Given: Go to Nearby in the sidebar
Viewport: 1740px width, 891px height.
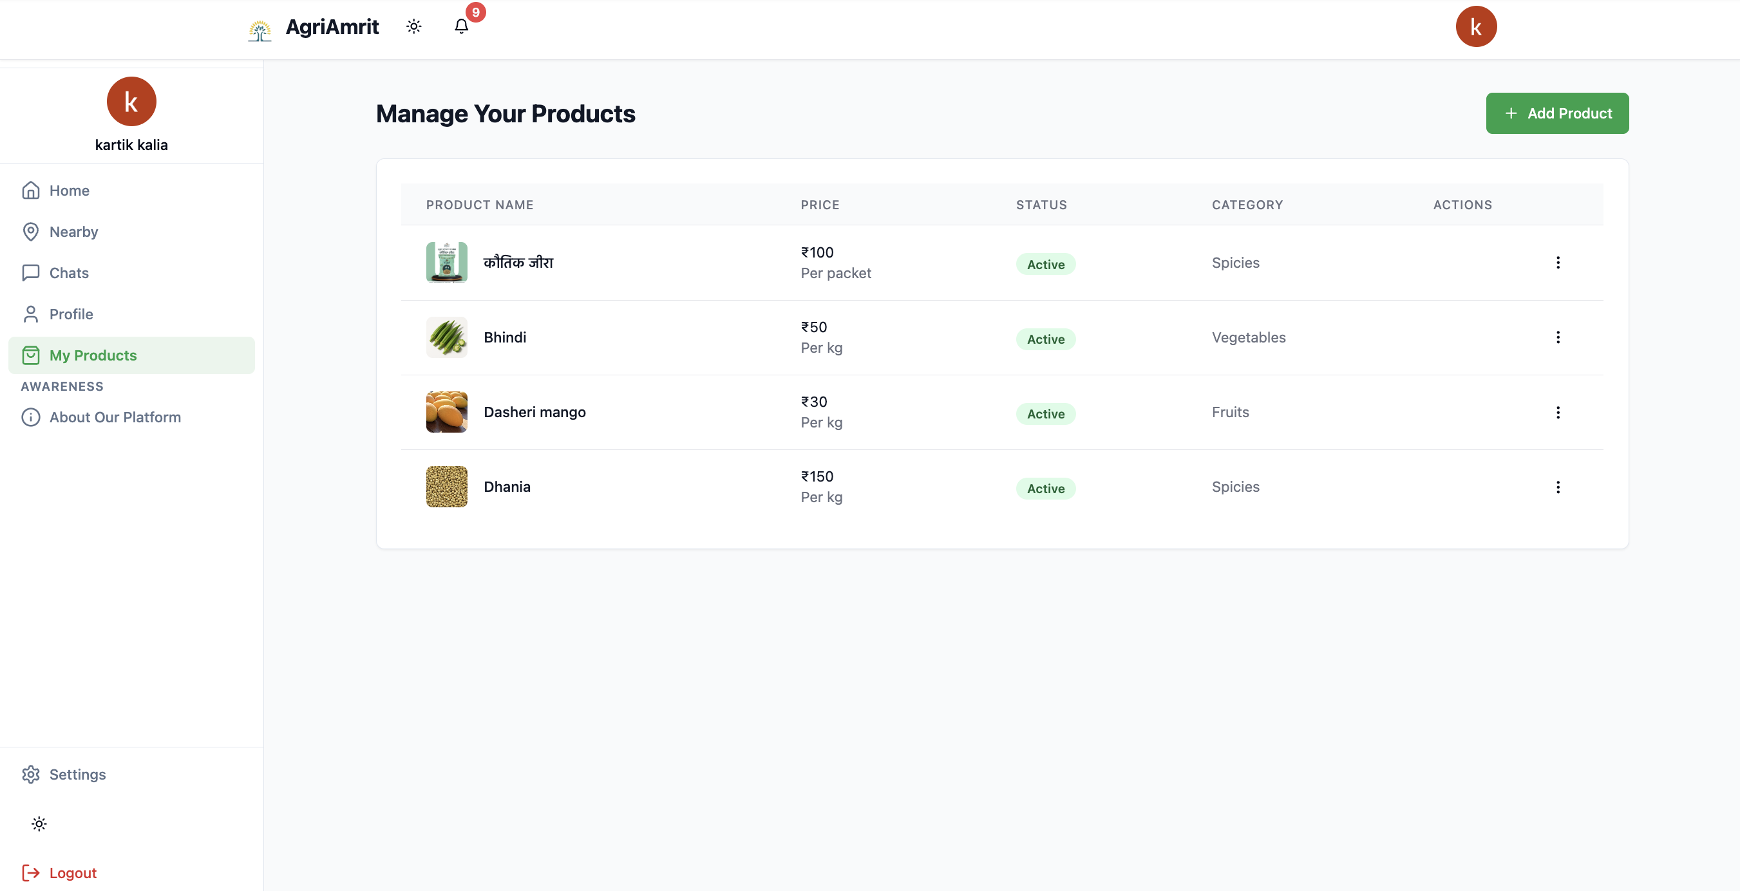Looking at the screenshot, I should [x=73, y=232].
